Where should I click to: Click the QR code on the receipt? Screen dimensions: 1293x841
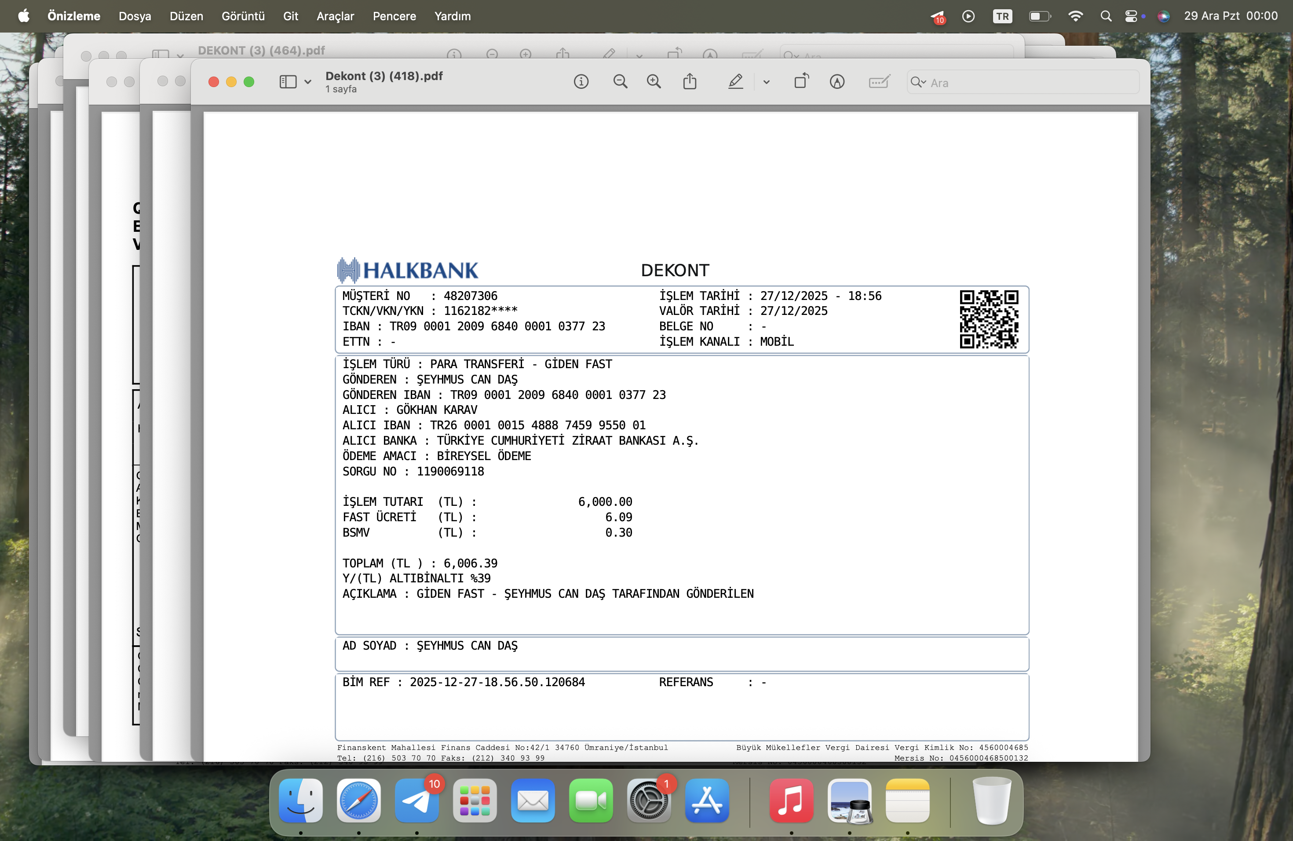[989, 319]
